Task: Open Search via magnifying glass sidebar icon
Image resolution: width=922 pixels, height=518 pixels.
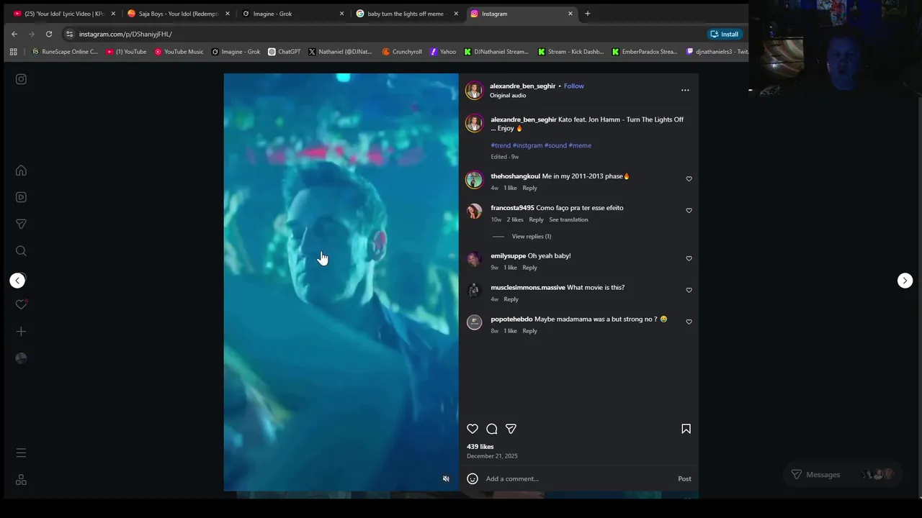Action: [21, 251]
